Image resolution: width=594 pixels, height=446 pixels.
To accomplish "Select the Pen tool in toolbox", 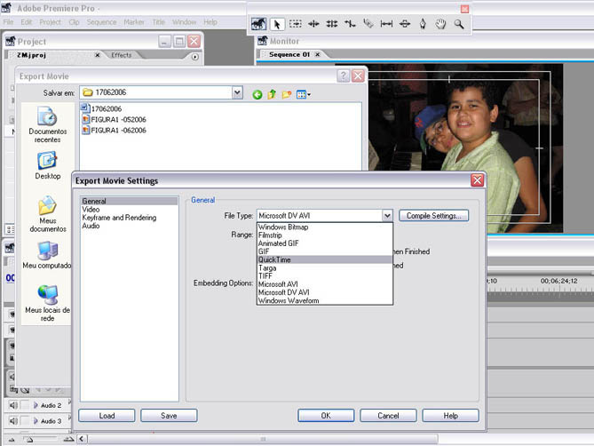I will point(423,24).
